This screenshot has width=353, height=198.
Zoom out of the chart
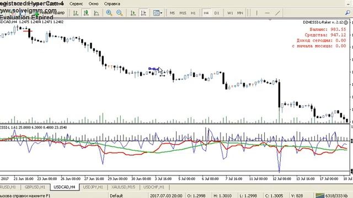click(119, 13)
